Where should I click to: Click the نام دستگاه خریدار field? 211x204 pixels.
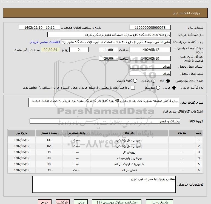pos(109,35)
